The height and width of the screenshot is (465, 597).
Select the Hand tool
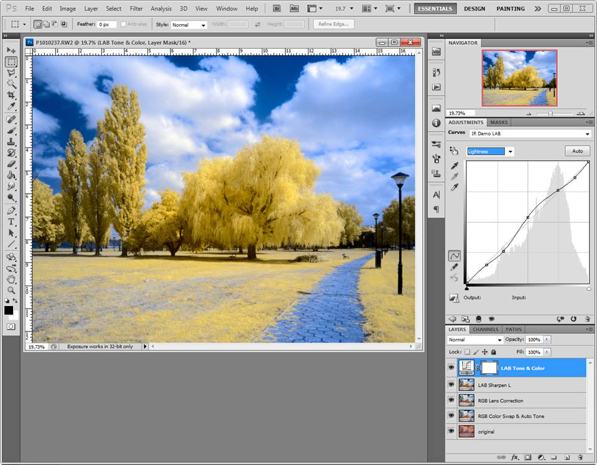(x=11, y=280)
